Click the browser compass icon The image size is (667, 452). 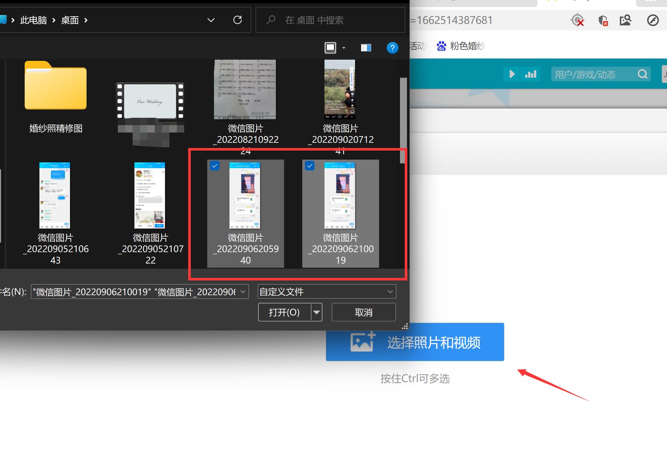click(x=653, y=20)
